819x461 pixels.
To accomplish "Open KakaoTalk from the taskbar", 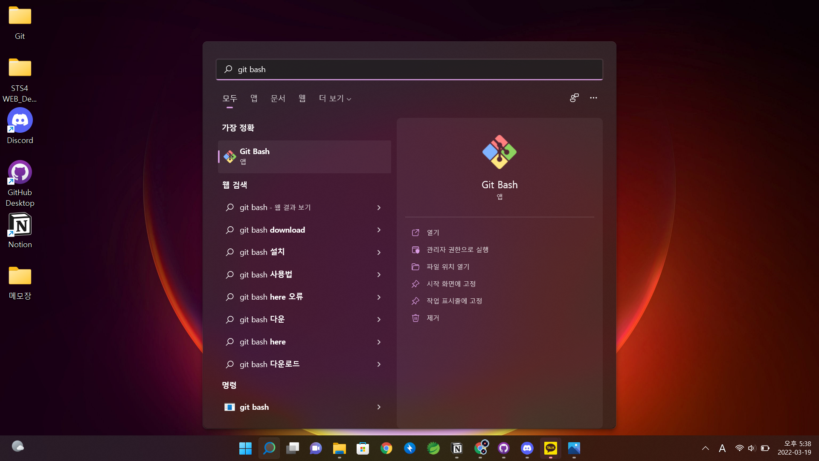I will pyautogui.click(x=550, y=448).
